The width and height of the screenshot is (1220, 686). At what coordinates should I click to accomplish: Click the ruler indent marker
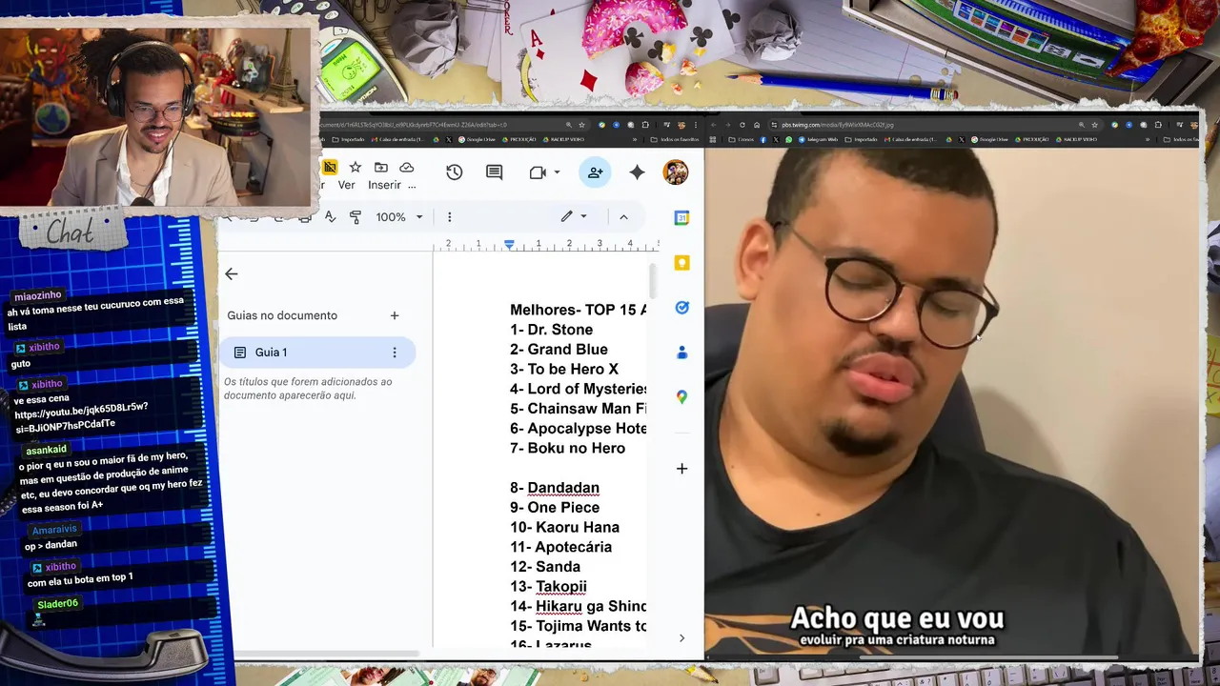pyautogui.click(x=510, y=245)
